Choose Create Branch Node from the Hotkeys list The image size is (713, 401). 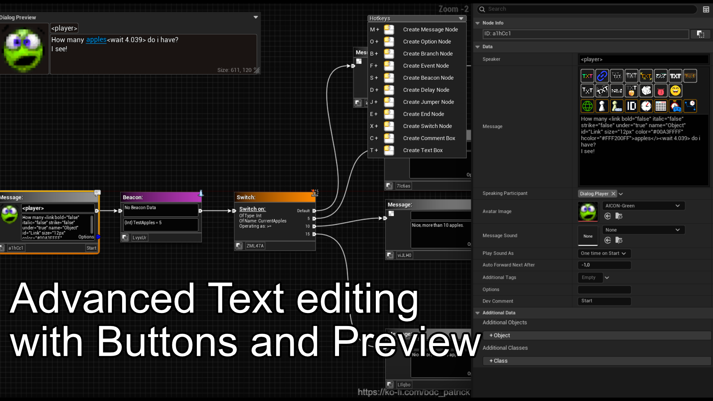tap(428, 54)
